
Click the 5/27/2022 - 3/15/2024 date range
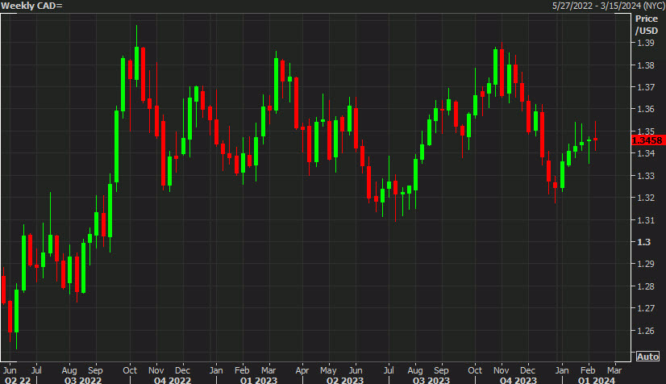coord(608,6)
